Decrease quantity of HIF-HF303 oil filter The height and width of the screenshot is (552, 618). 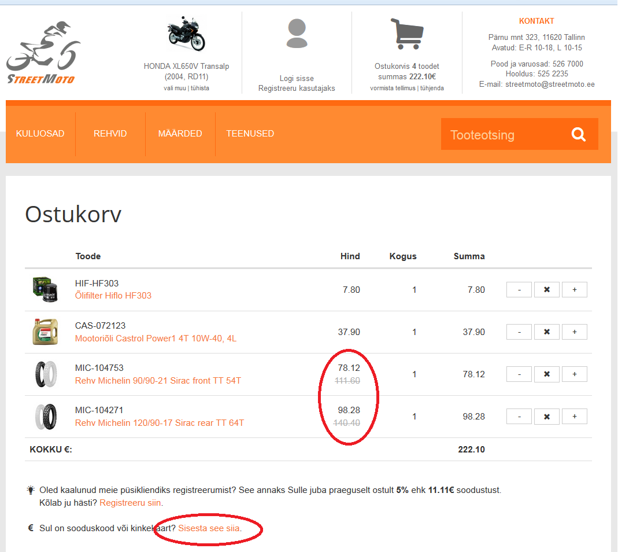(x=519, y=290)
